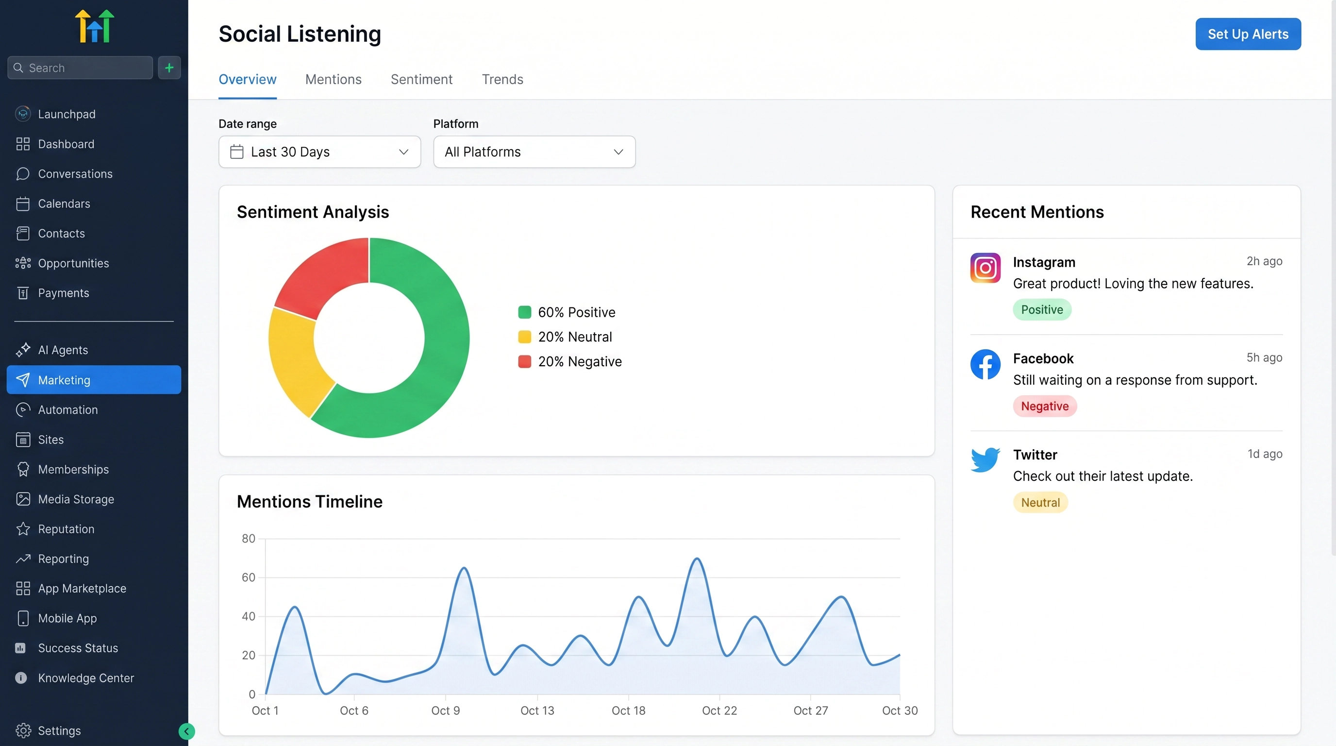Click the Negative sentiment tag
The height and width of the screenshot is (746, 1336).
[x=1045, y=406]
